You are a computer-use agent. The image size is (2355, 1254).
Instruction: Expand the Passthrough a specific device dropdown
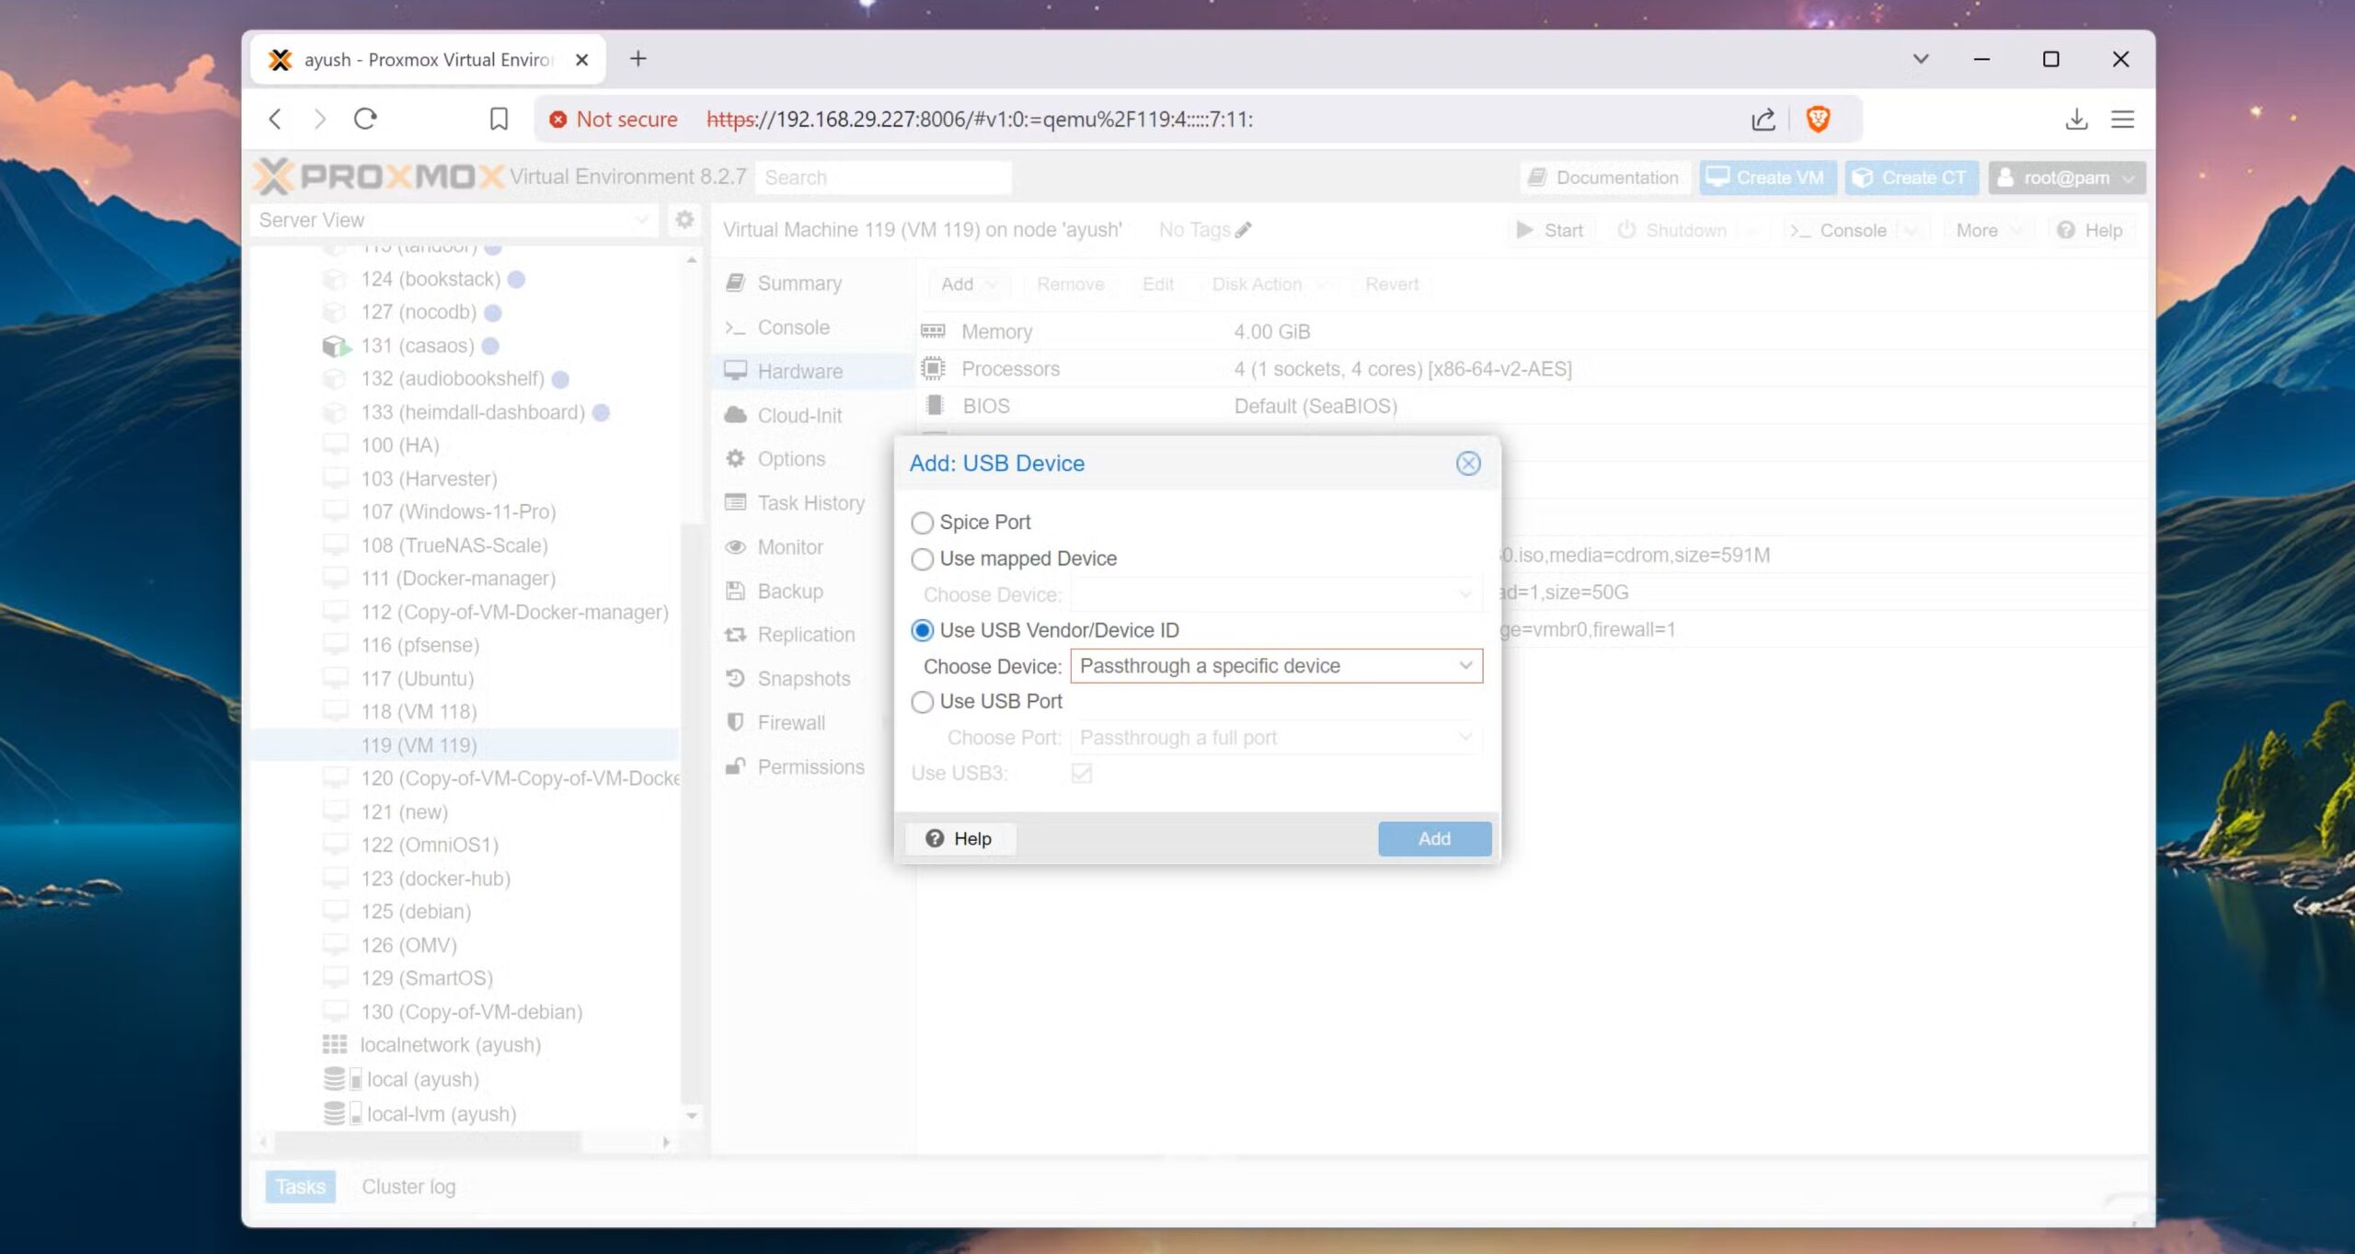(1465, 666)
